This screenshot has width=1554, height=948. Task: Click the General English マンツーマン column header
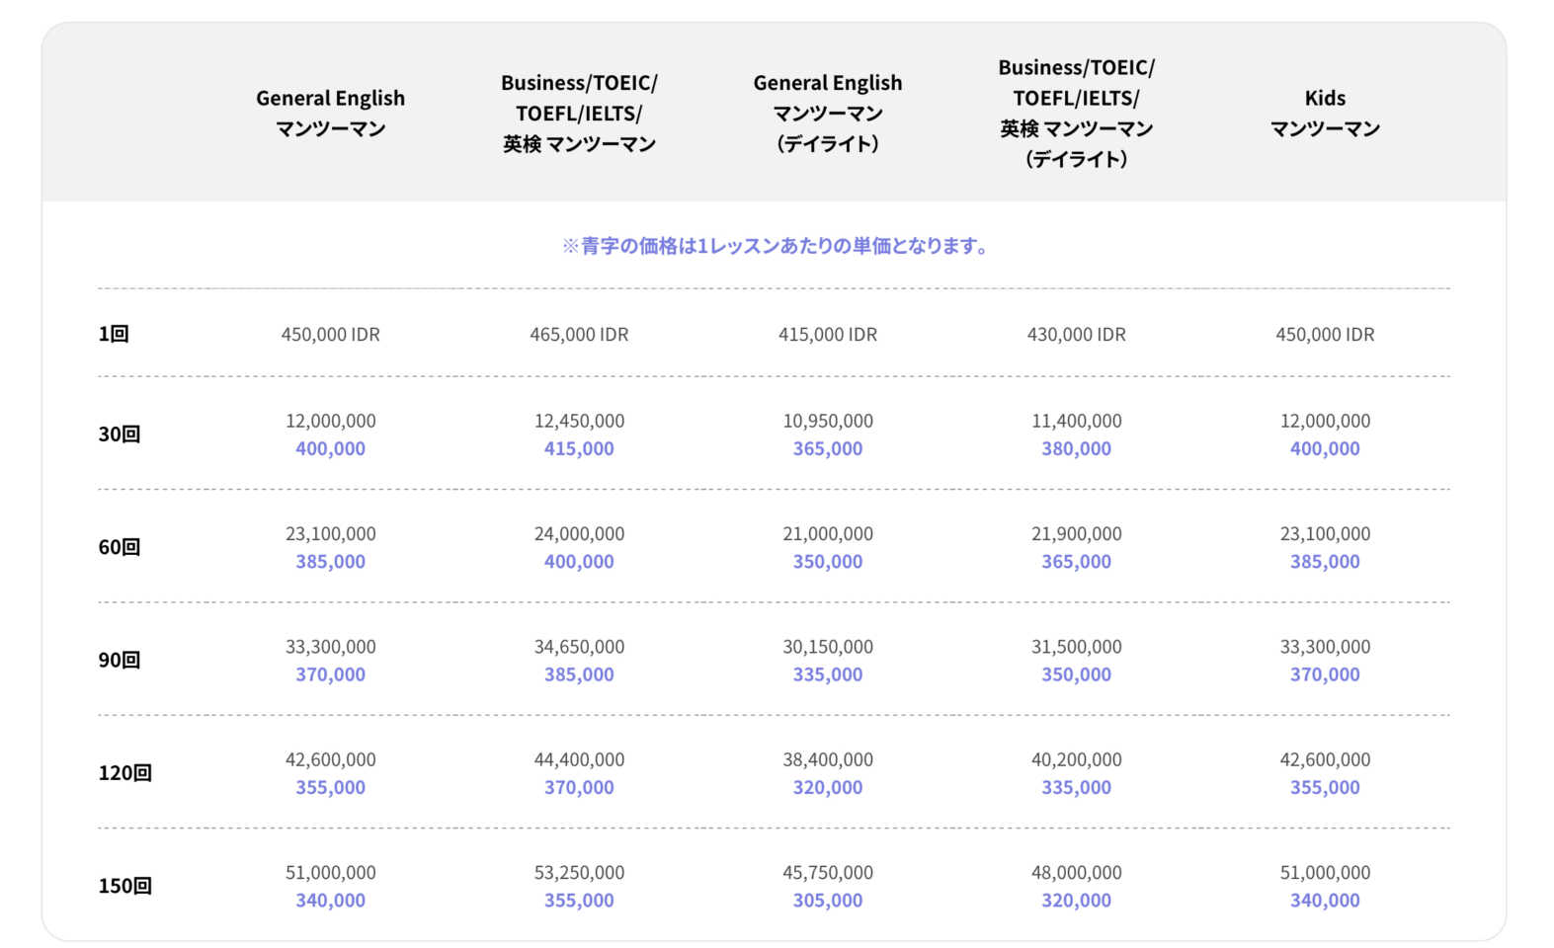330,113
